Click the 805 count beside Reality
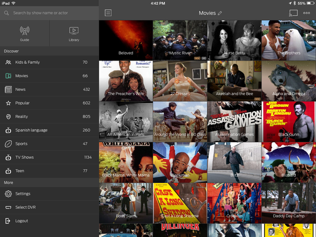Image resolution: width=316 pixels, height=237 pixels. (x=86, y=117)
